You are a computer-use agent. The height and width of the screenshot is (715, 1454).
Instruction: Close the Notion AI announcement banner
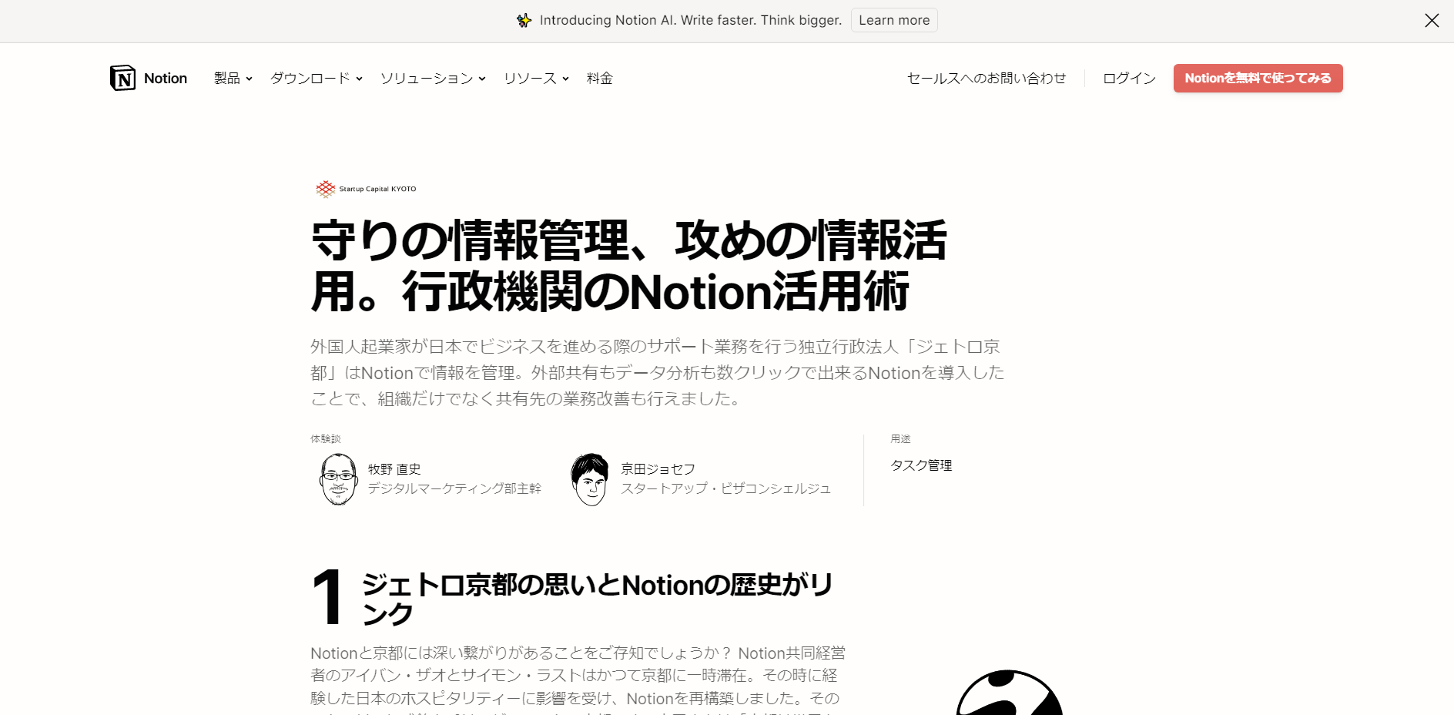tap(1432, 21)
